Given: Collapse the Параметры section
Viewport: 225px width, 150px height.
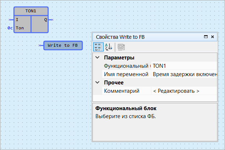Looking at the screenshot, I should pos(97,58).
